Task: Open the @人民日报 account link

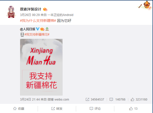Action: tap(27, 29)
